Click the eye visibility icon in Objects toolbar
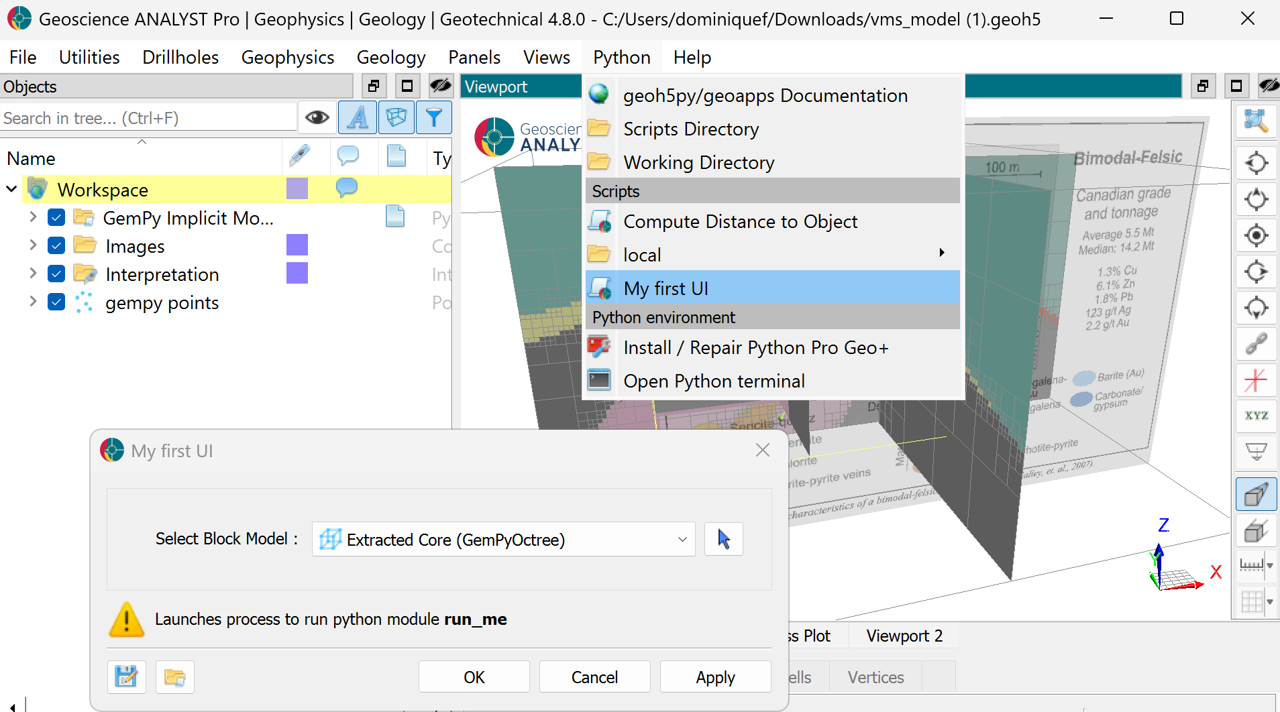 click(317, 118)
